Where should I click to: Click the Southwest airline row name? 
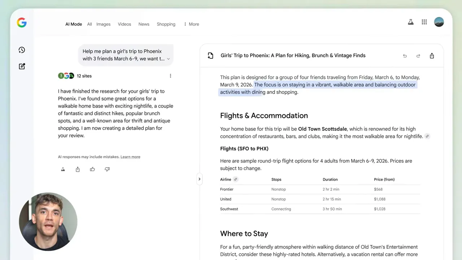pos(229,209)
